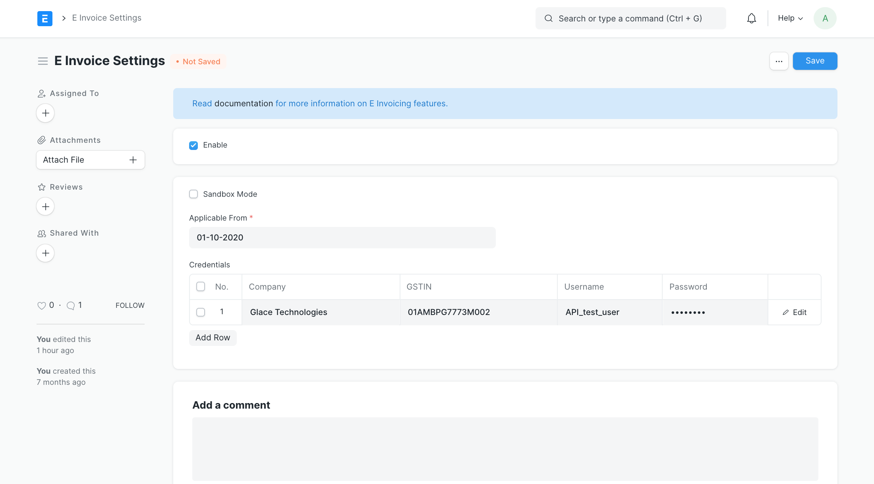Click E Invoice Settings breadcrumb
The height and width of the screenshot is (484, 874).
pos(106,18)
